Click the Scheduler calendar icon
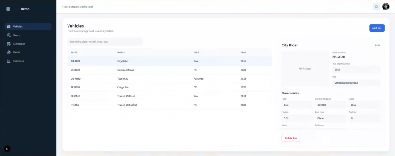Image resolution: width=395 pixels, height=156 pixels. [x=9, y=44]
